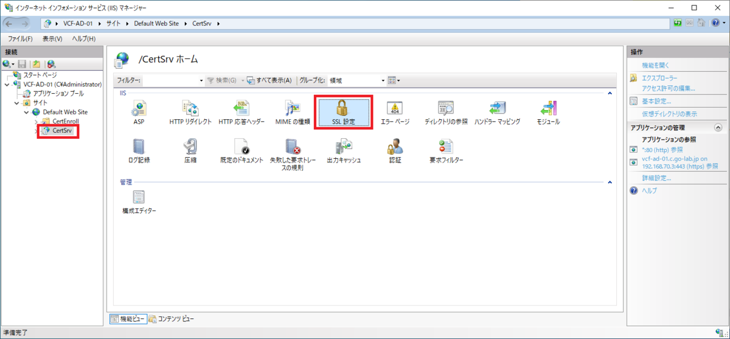Click すべて表示(A) button

tap(269, 80)
